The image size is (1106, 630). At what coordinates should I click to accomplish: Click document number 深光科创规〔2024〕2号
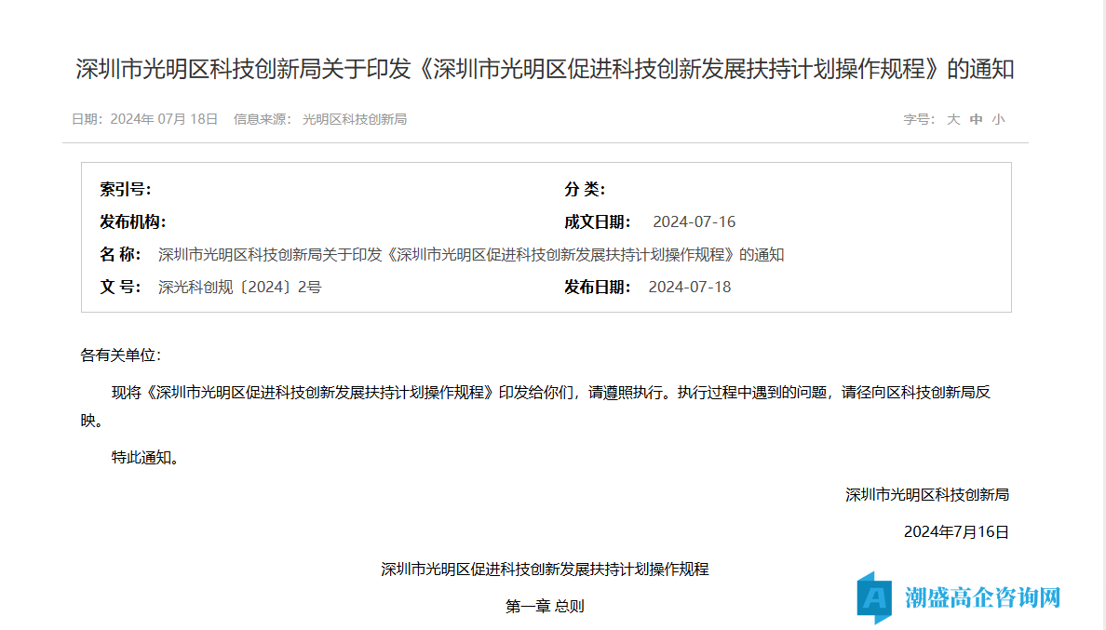(239, 287)
